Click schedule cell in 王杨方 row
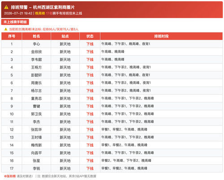Viewport: 224px width, 180px height. pyautogui.click(x=161, y=67)
